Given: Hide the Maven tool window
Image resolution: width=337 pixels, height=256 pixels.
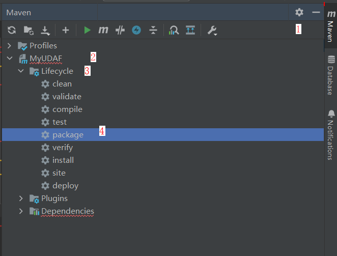Looking at the screenshot, I should 316,12.
